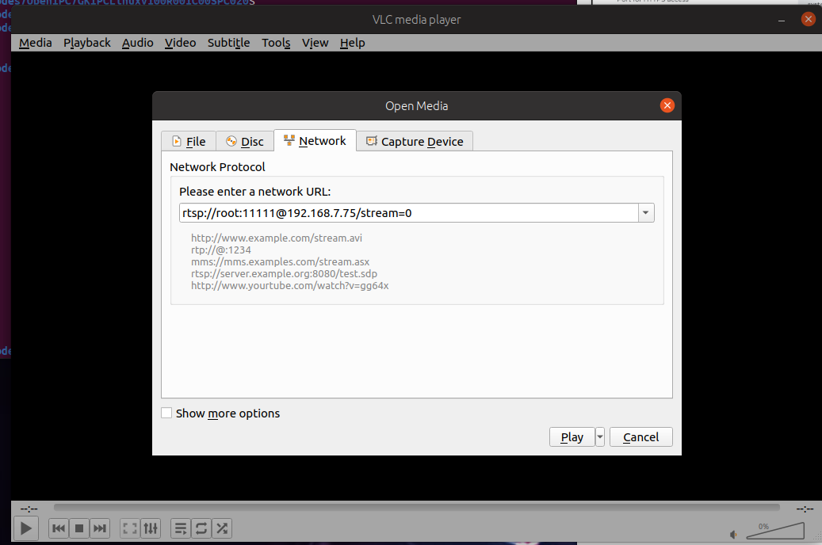Click example mms://mms.examples.com/stream.asx text
The height and width of the screenshot is (545, 822).
point(280,261)
